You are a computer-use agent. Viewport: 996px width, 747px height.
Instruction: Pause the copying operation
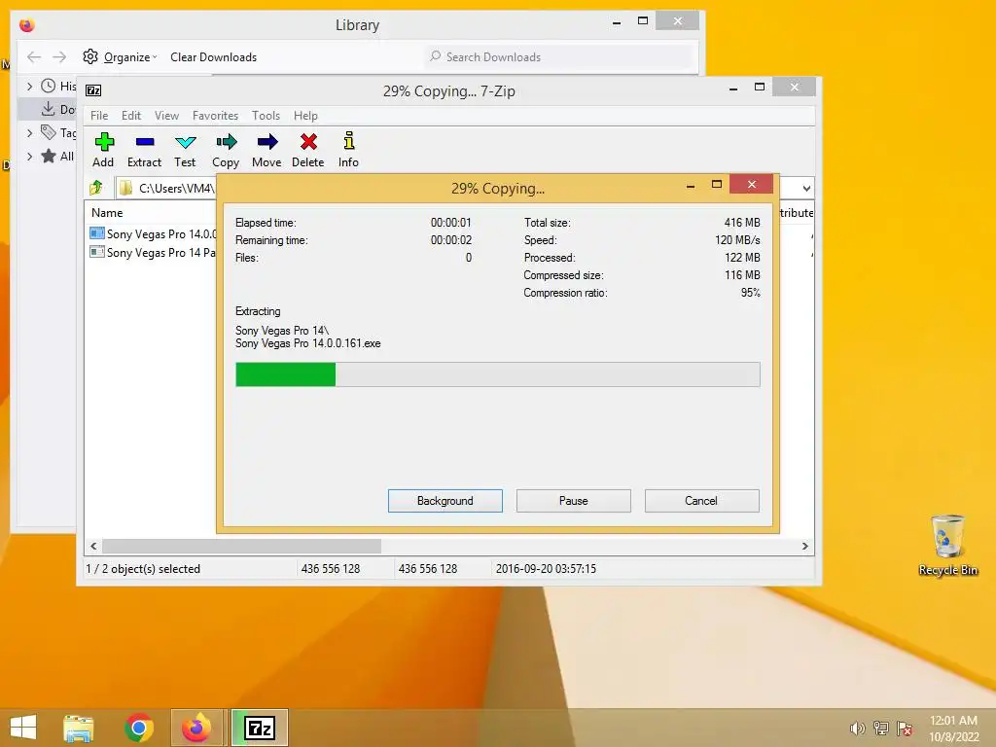pyautogui.click(x=574, y=501)
